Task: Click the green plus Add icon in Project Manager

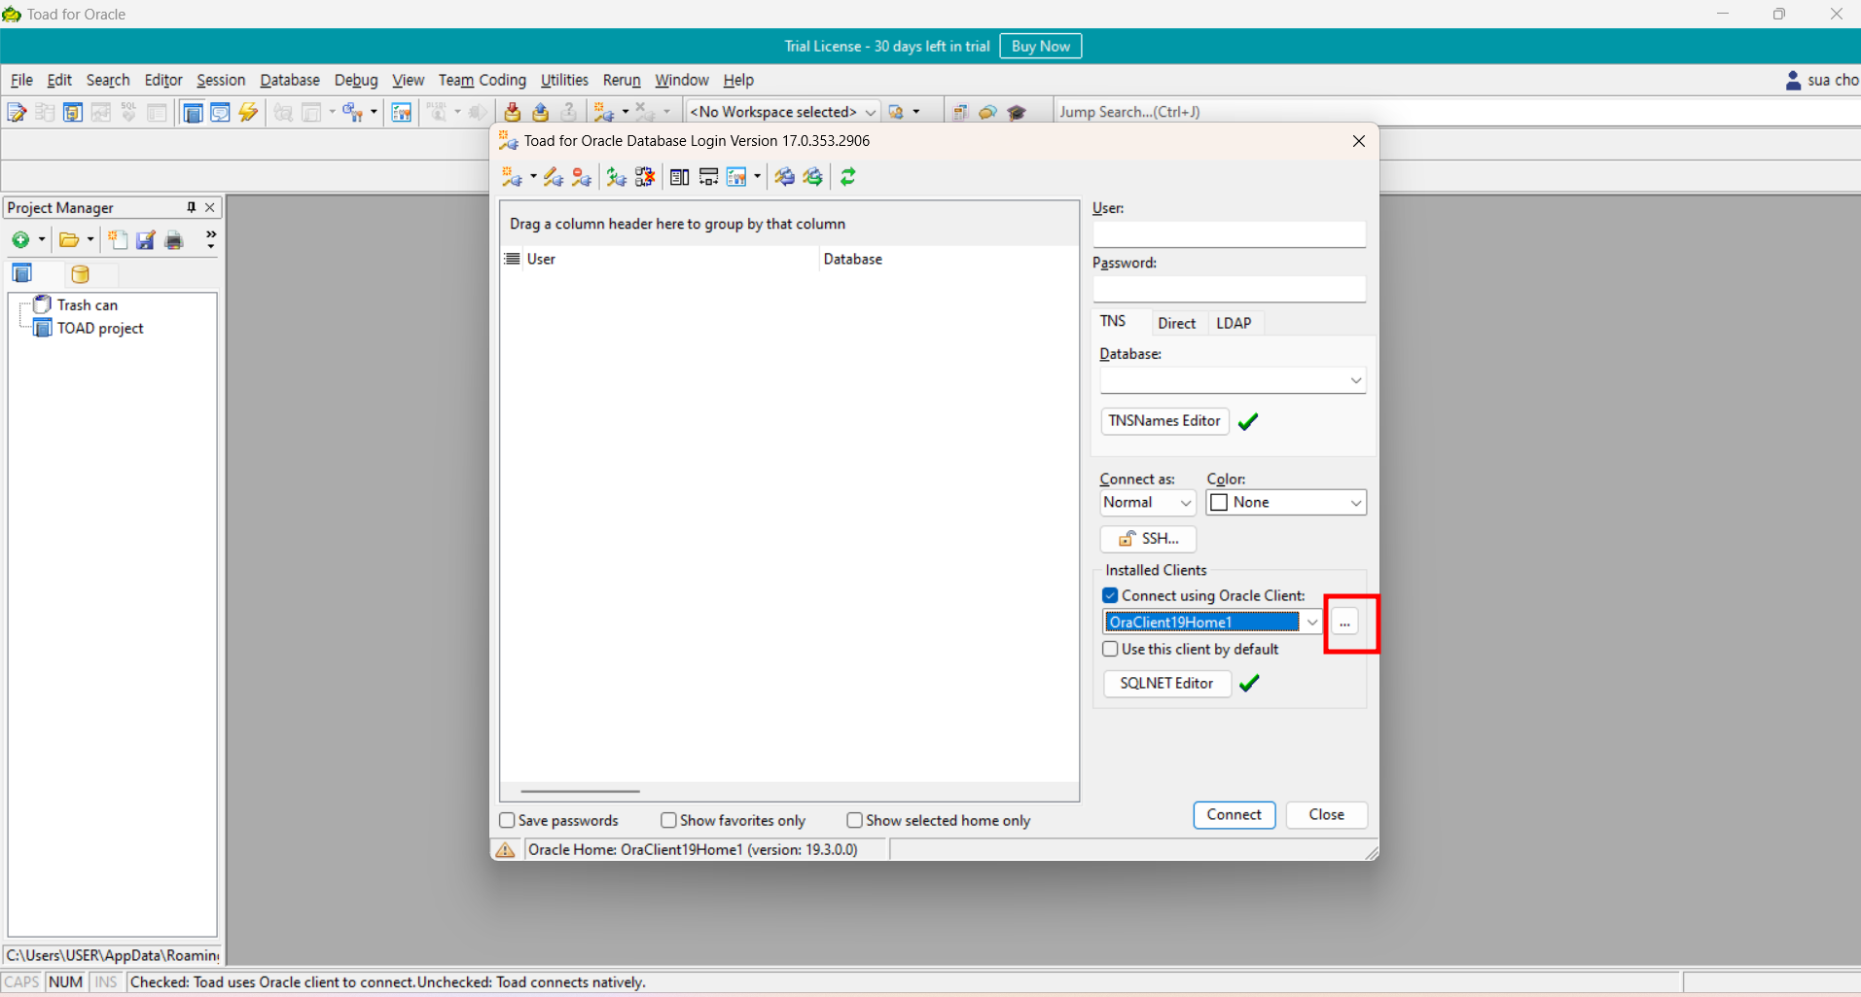Action: [x=20, y=239]
